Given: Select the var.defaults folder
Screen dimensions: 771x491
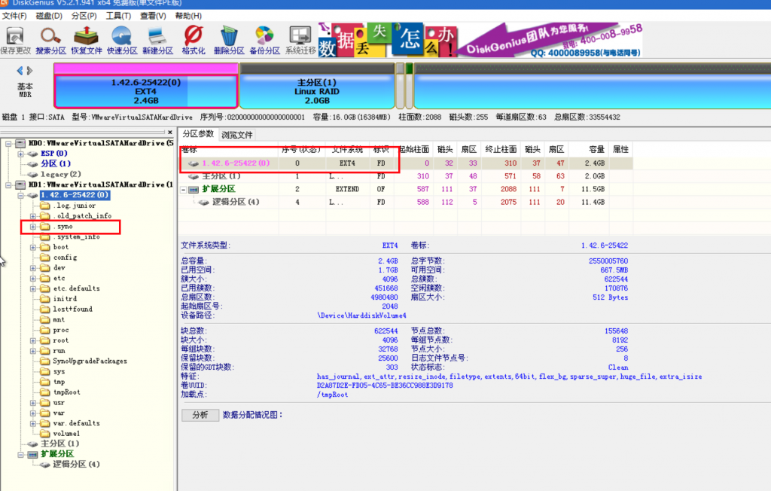Looking at the screenshot, I should tap(76, 423).
